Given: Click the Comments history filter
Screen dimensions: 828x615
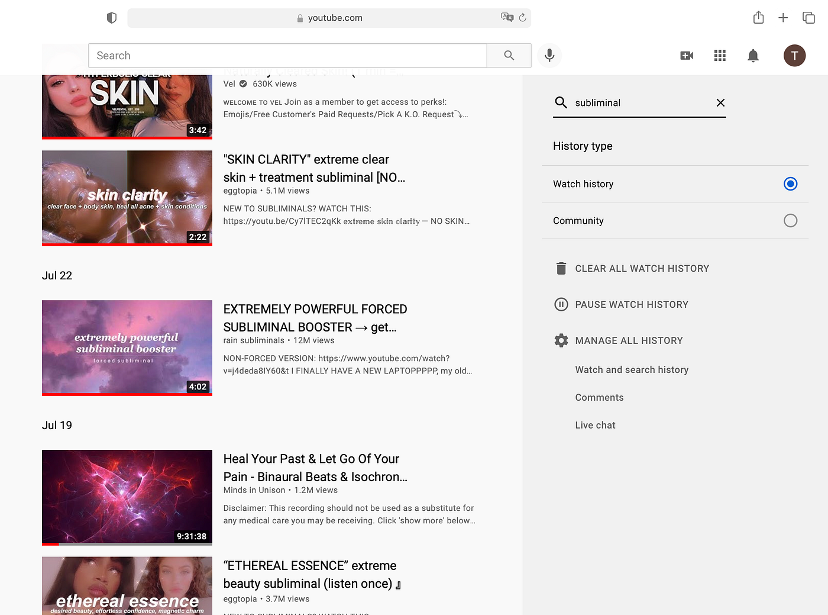Looking at the screenshot, I should (599, 397).
